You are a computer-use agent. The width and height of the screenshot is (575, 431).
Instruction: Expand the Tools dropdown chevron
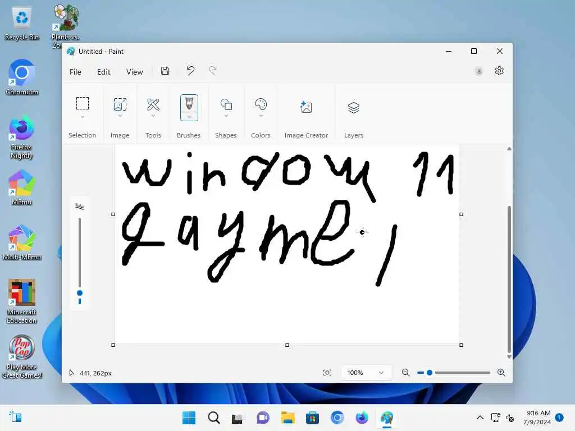tap(153, 116)
